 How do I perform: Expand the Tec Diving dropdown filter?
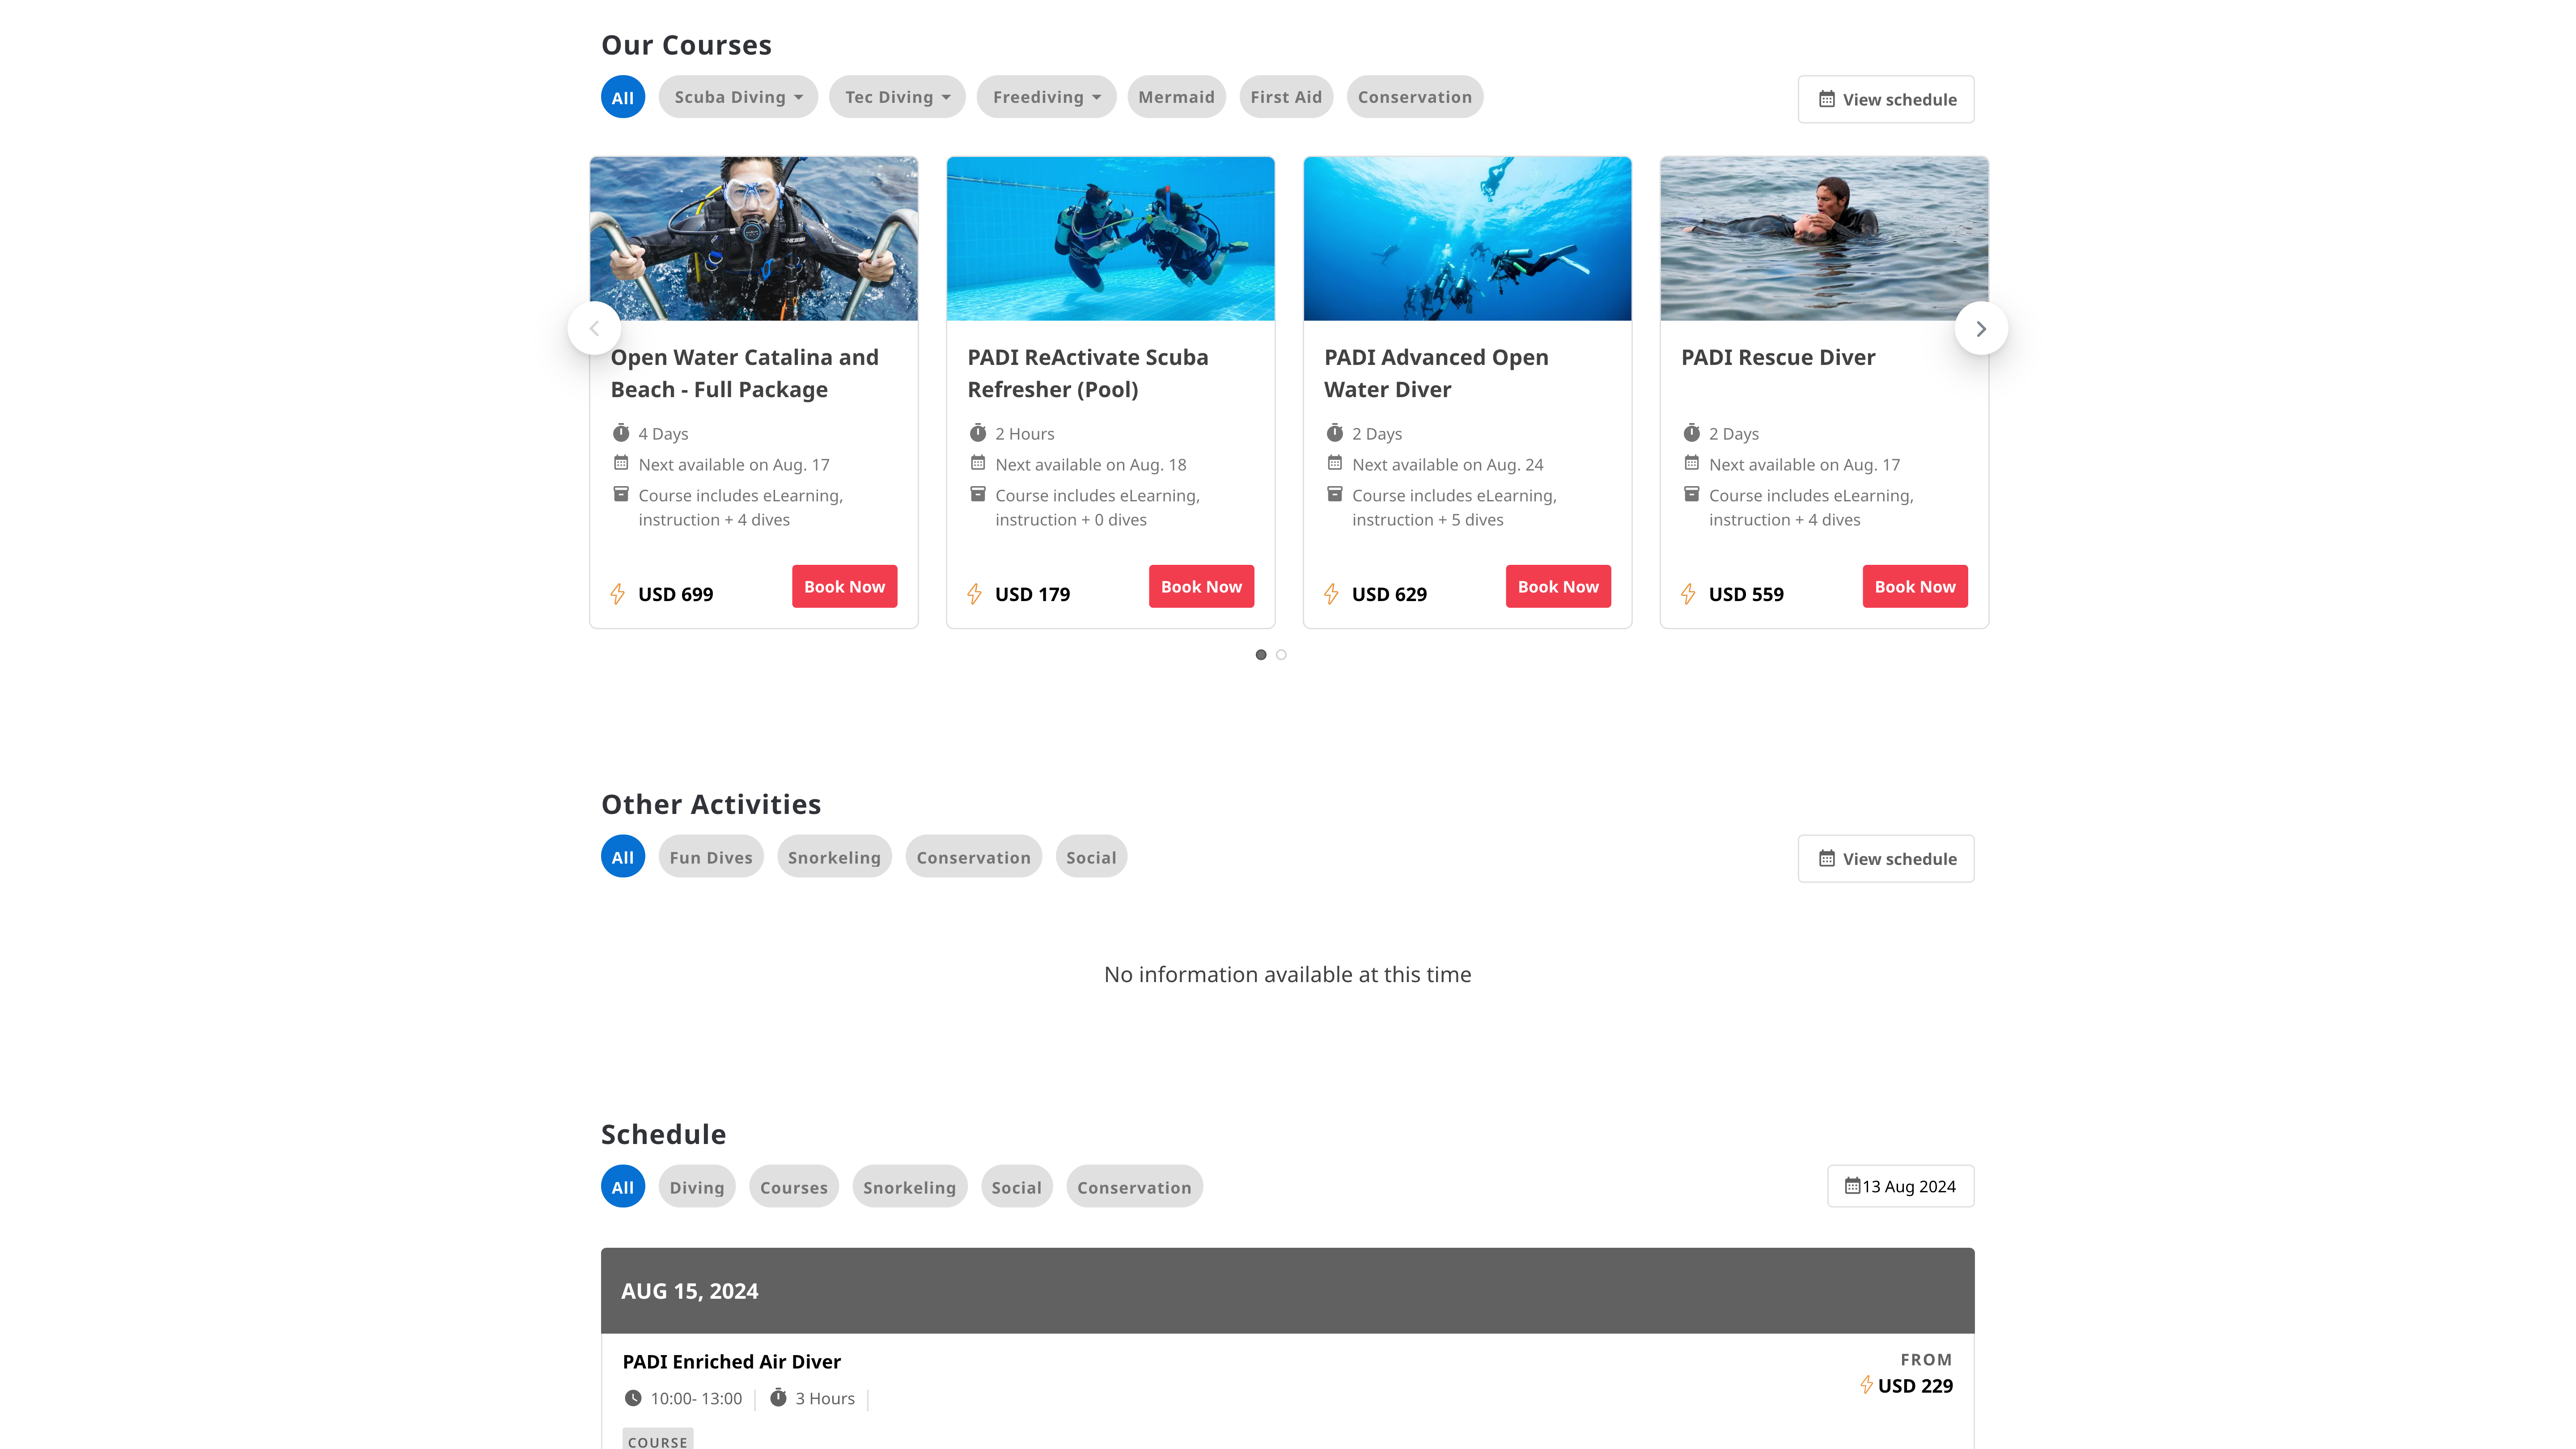[897, 97]
